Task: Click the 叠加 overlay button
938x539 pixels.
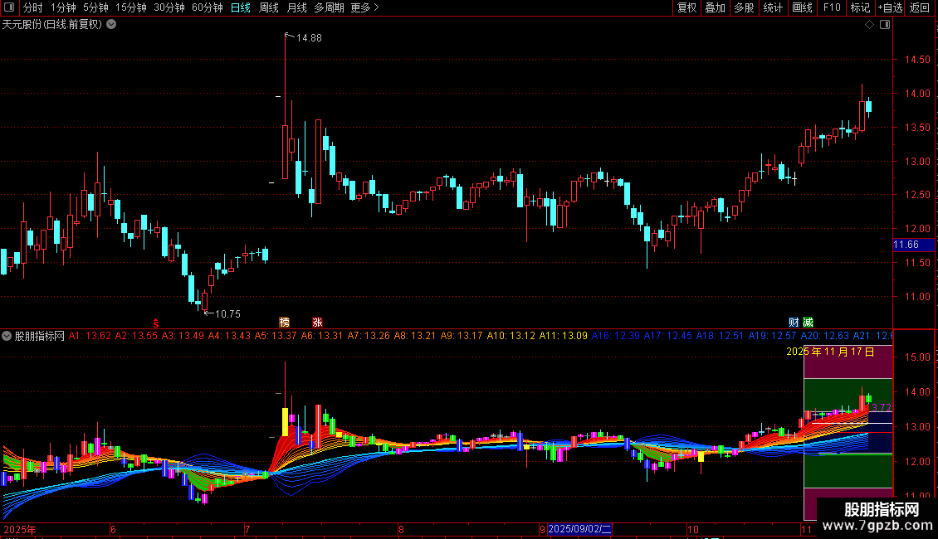Action: tap(716, 7)
